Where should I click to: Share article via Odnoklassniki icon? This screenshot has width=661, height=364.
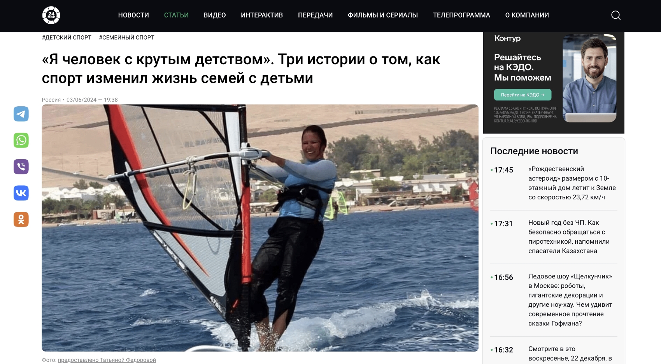point(21,220)
